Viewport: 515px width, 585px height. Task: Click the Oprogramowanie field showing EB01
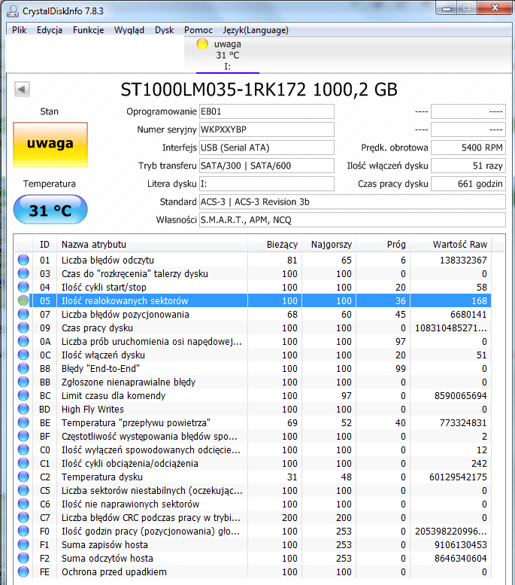267,111
